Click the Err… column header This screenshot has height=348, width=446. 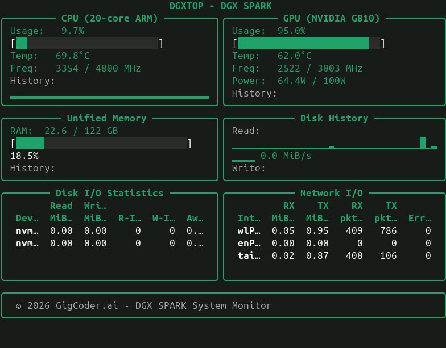(x=420, y=218)
